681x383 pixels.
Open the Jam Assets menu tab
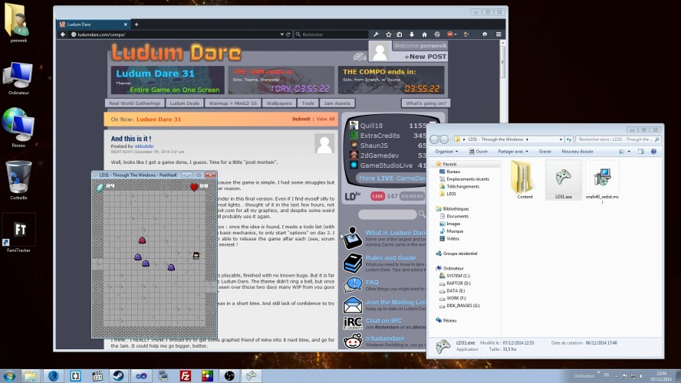(337, 103)
